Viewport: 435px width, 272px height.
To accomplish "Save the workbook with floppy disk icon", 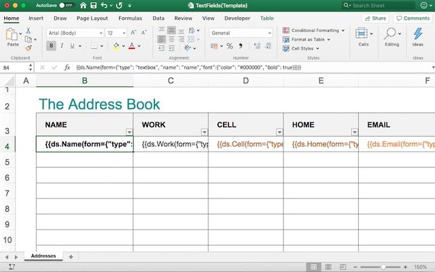I will [x=94, y=5].
